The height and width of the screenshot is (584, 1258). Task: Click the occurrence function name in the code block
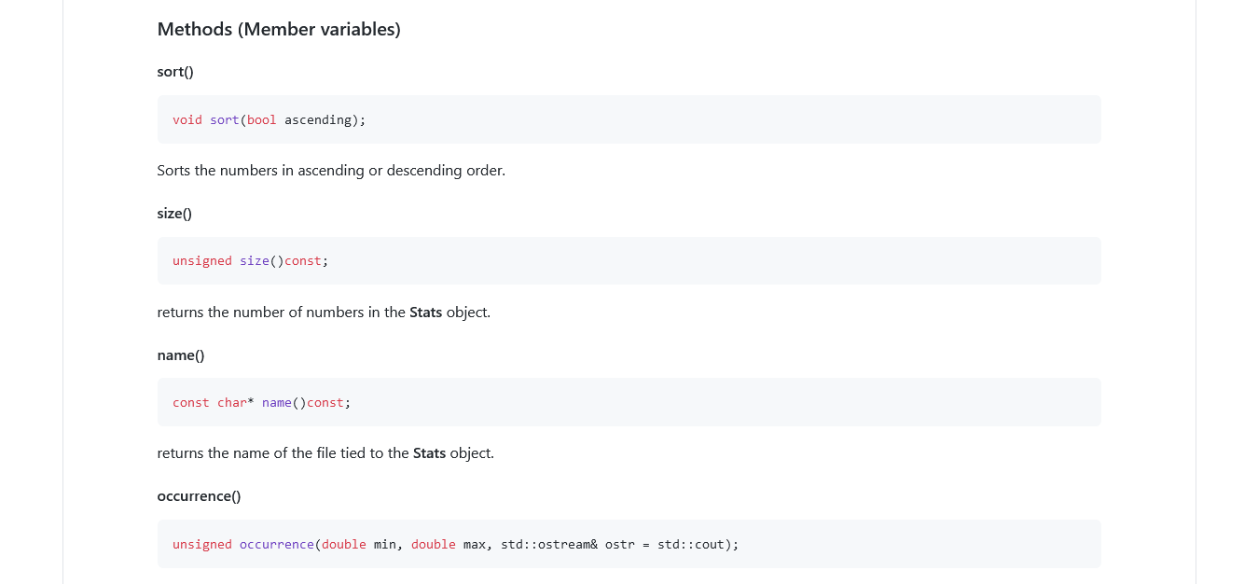(277, 544)
